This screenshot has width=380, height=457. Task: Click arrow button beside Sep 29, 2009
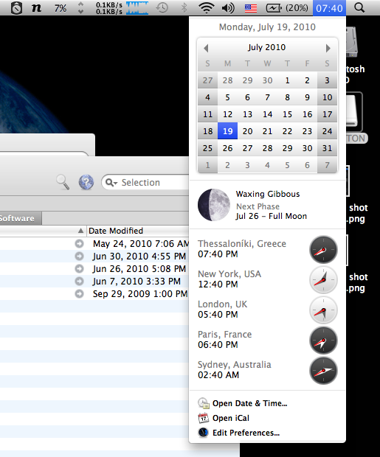coord(79,293)
